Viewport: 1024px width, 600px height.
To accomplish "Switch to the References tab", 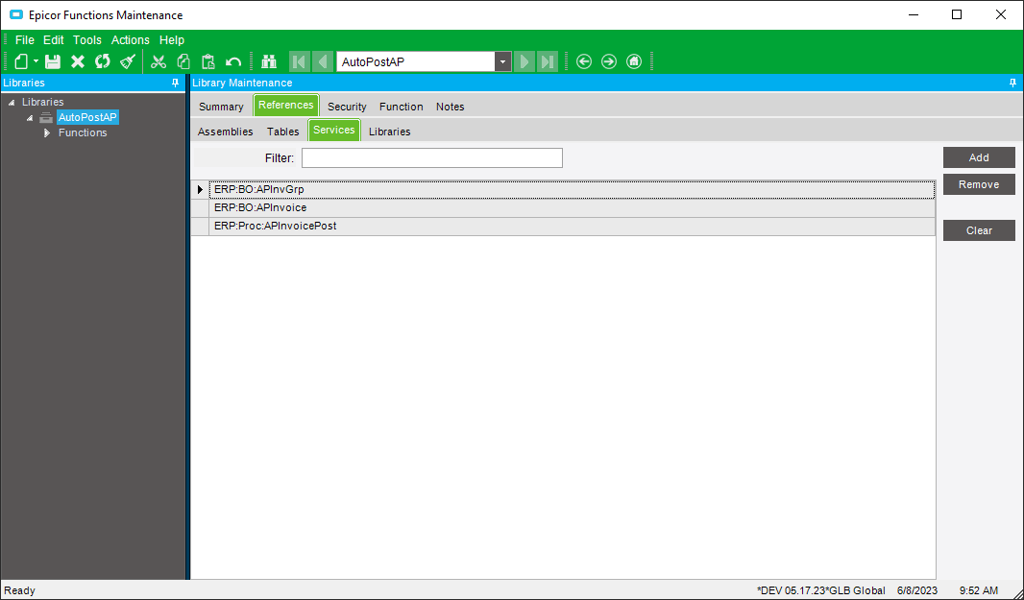I will tap(286, 105).
